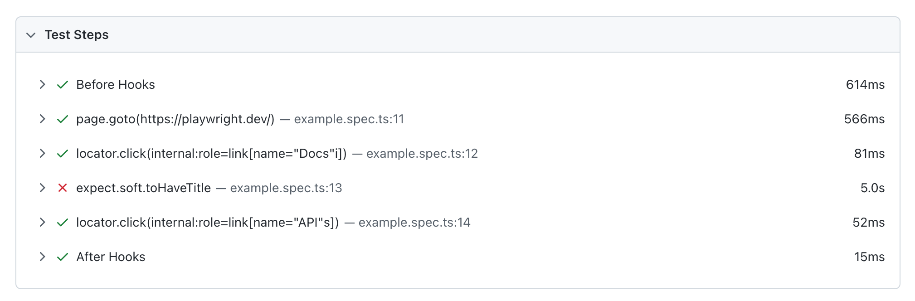Click the green check beside Docs locator.click
The image size is (915, 301).
(x=63, y=154)
